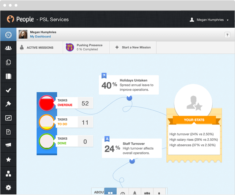Click the 11 to-do tasks count
This screenshot has width=235, height=195.
(85, 122)
